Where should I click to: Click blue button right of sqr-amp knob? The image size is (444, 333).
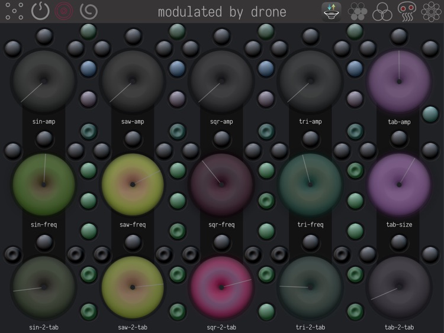tap(266, 69)
